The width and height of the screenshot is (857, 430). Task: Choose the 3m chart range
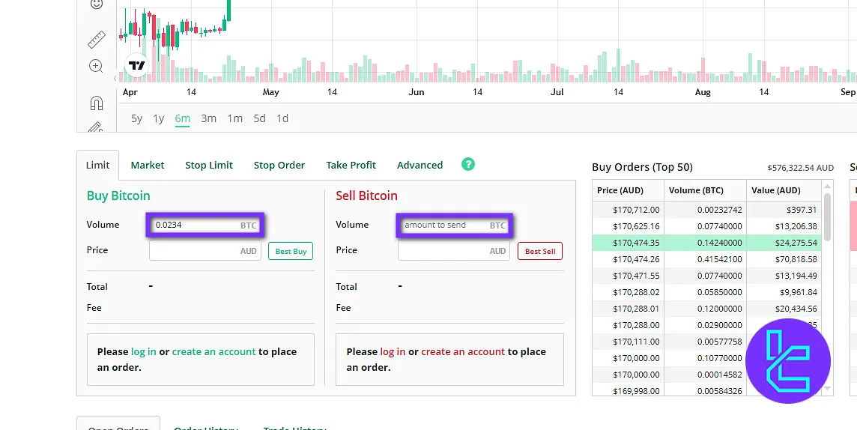point(209,118)
